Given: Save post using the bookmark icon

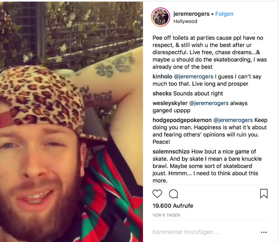Looking at the screenshot, I should pos(264,194).
